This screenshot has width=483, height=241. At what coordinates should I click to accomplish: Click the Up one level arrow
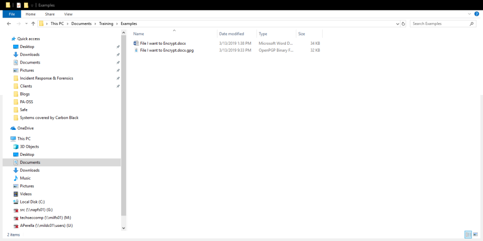[33, 24]
